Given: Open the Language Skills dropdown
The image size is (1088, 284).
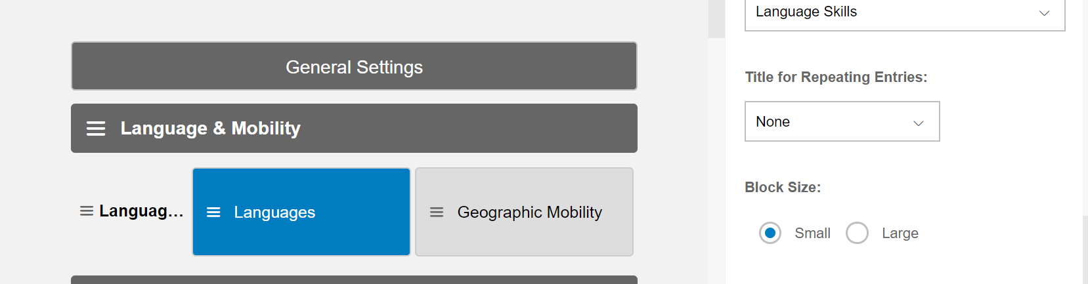Looking at the screenshot, I should (x=905, y=13).
